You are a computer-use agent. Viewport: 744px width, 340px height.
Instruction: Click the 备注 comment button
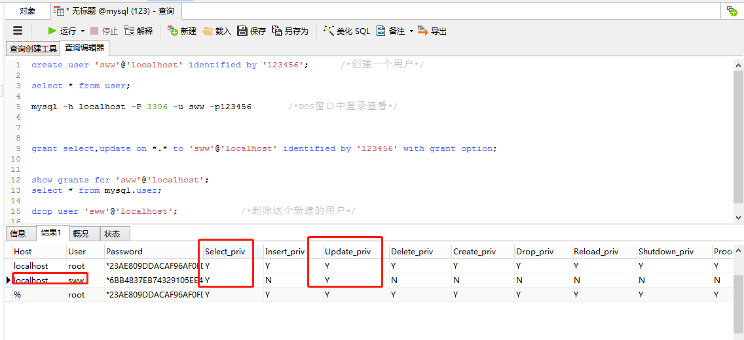pos(390,31)
